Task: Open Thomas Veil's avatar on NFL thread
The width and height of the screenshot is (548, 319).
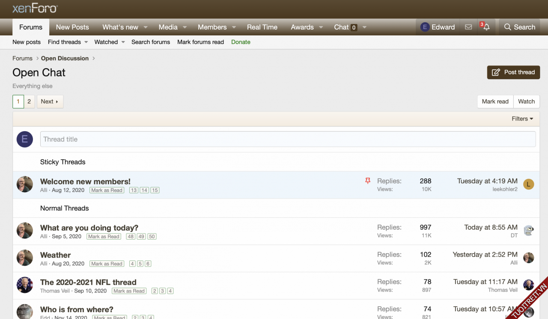Action: point(529,285)
